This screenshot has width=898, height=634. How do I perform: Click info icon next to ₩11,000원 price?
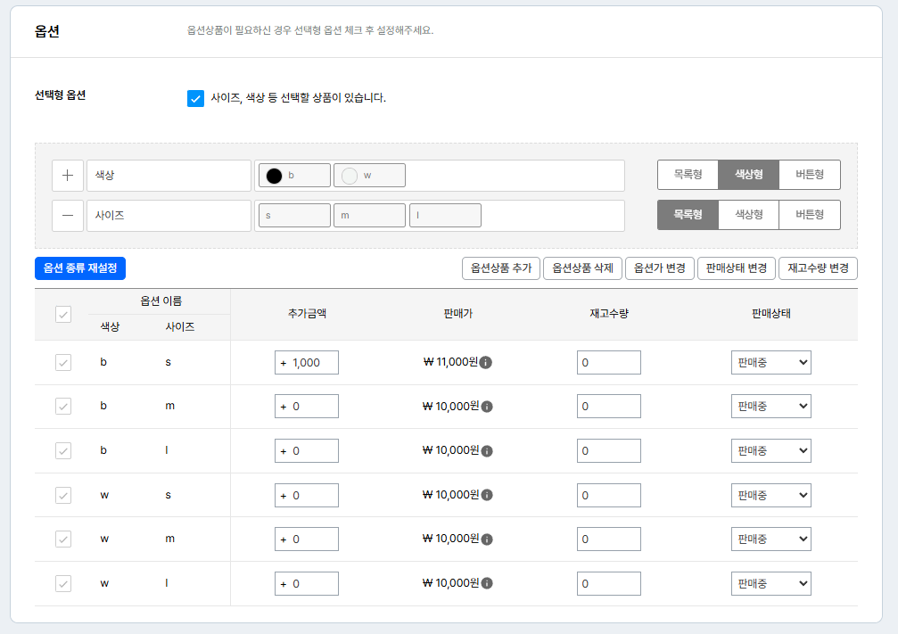[x=487, y=363]
